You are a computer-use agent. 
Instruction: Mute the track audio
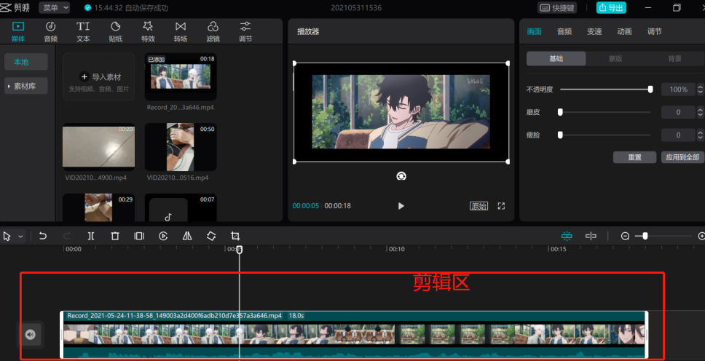tap(30, 335)
